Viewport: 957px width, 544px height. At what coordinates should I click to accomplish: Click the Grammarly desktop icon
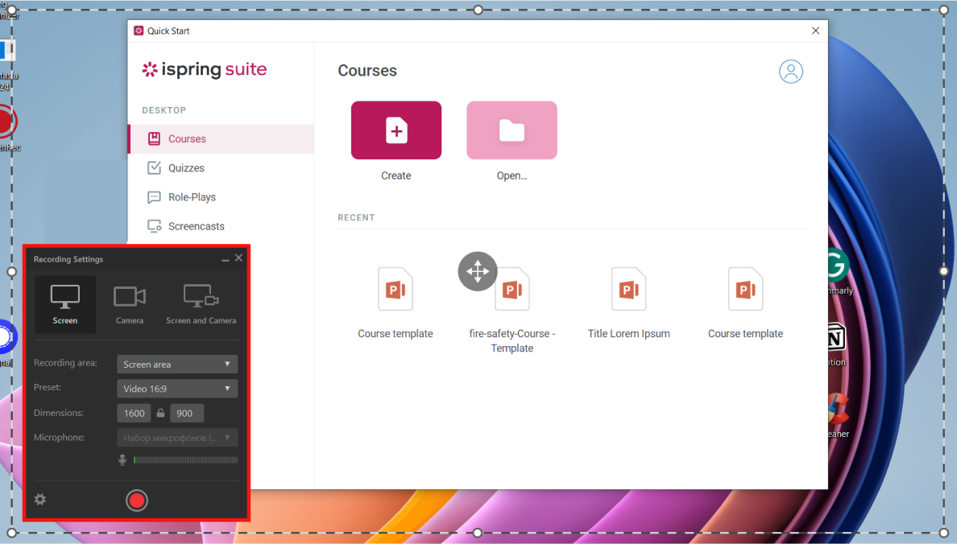tap(839, 266)
